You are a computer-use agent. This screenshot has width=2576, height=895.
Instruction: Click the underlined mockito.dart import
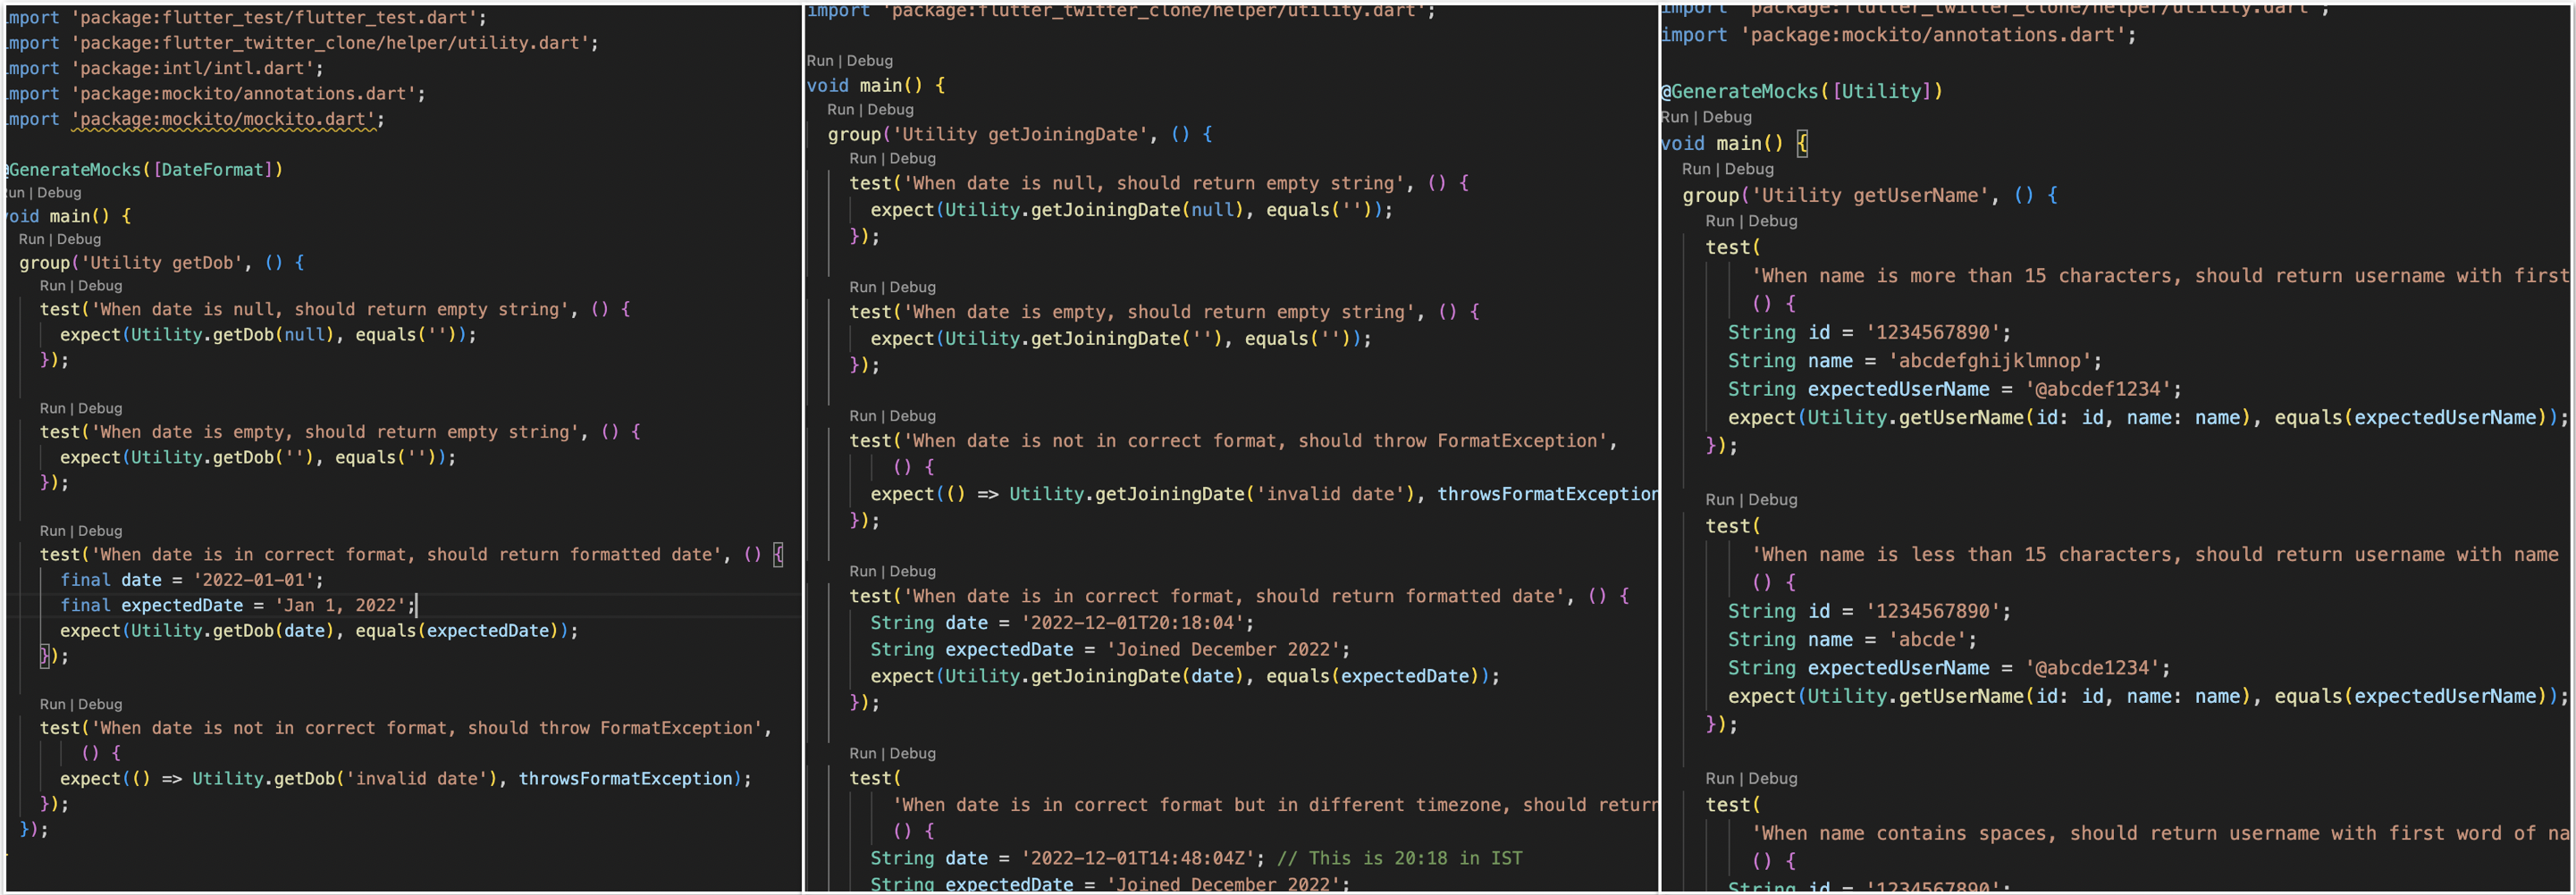225,119
